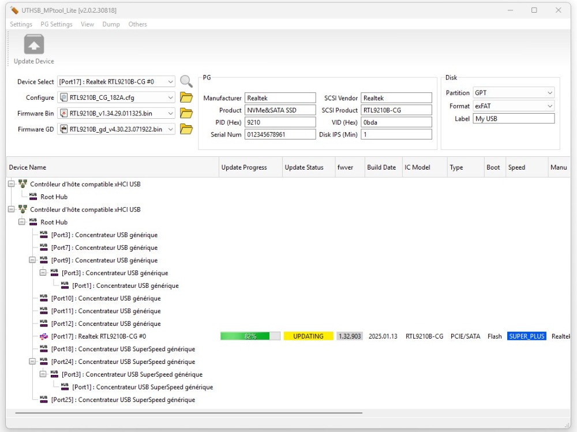Open folder browse icon for Configure file
Screen dimensions: 577x432
click(186, 97)
